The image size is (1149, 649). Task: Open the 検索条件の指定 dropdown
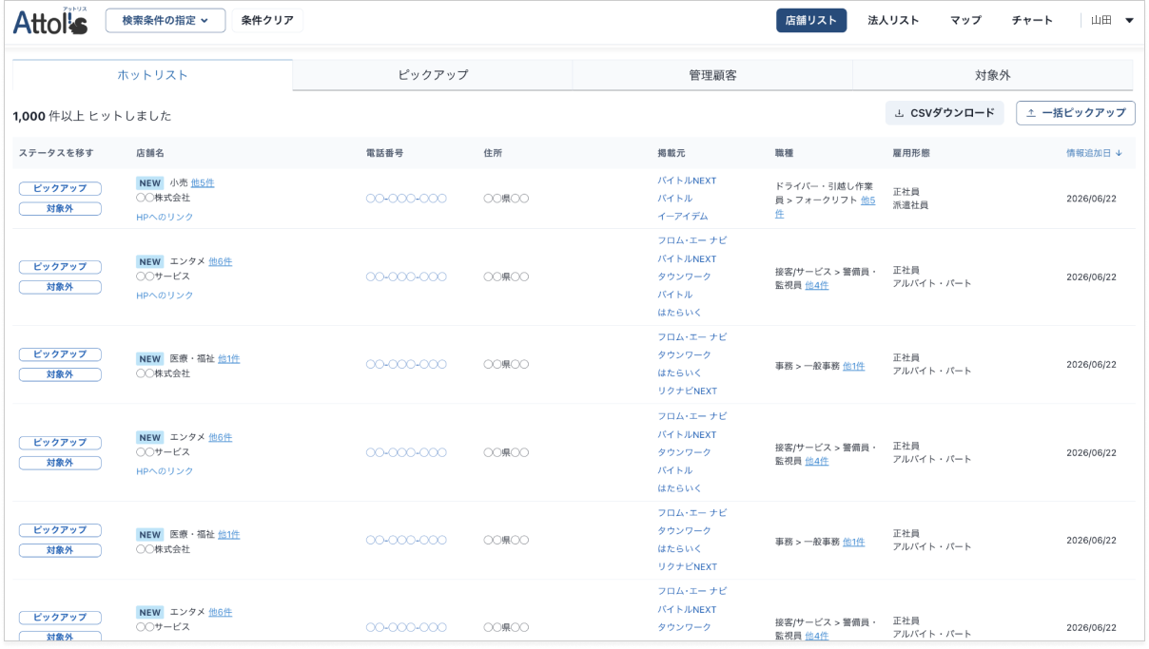(x=166, y=21)
